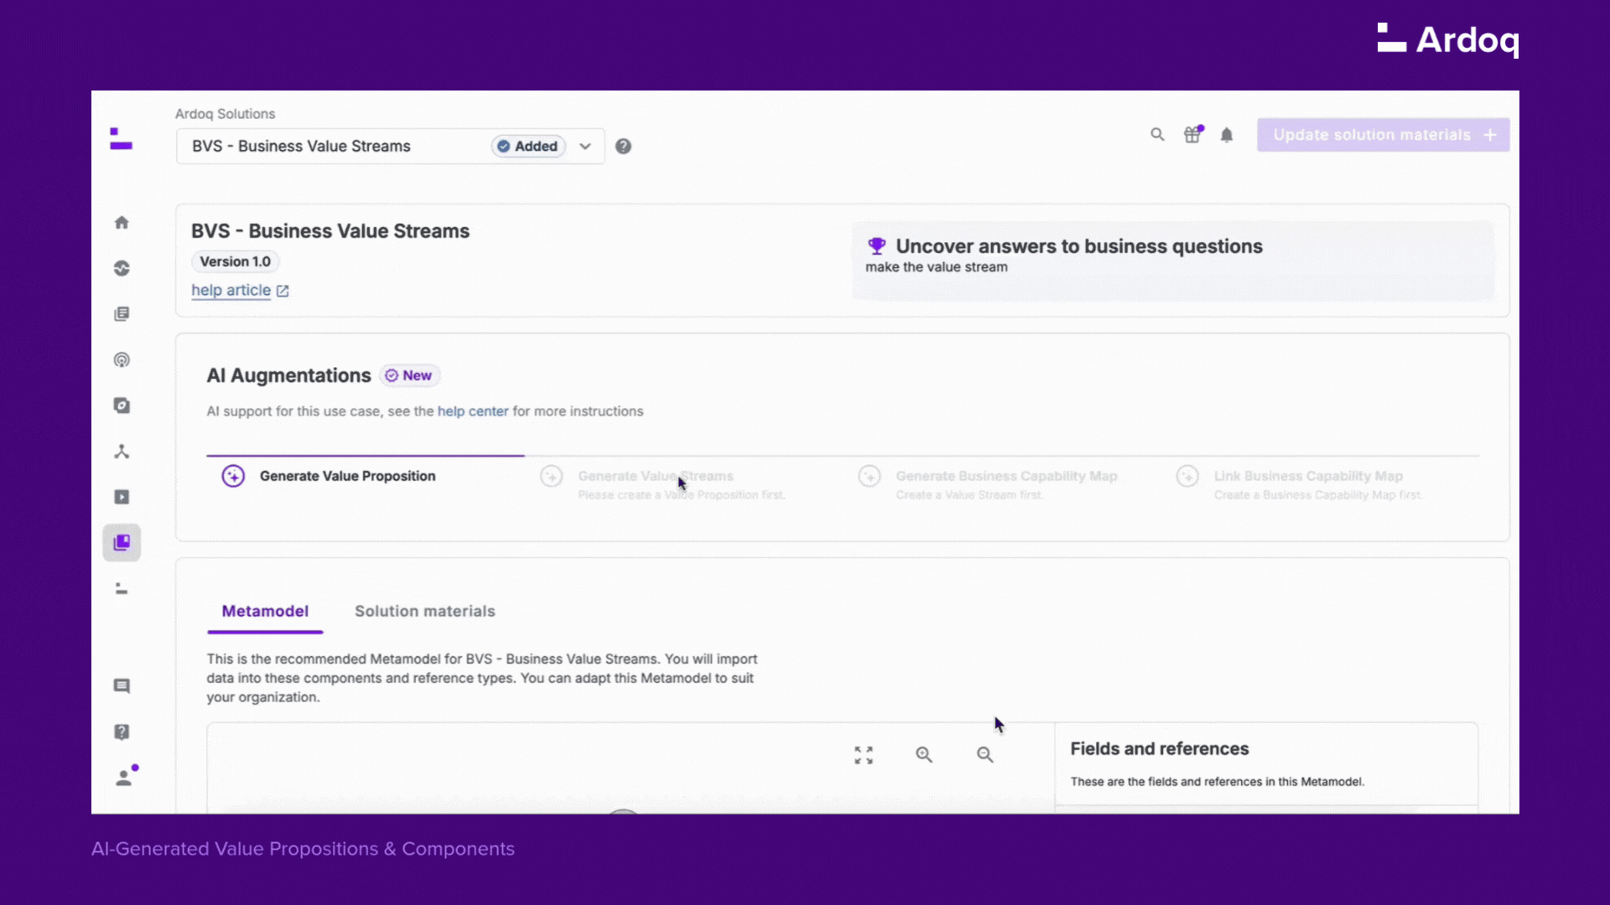Open the gift box what's new icon
Viewport: 1610px width, 905px height.
tap(1192, 135)
